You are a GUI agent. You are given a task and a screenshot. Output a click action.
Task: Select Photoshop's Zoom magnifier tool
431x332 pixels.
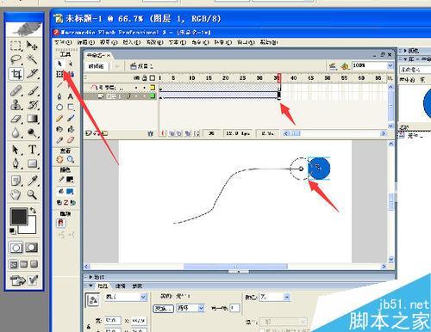[32, 195]
